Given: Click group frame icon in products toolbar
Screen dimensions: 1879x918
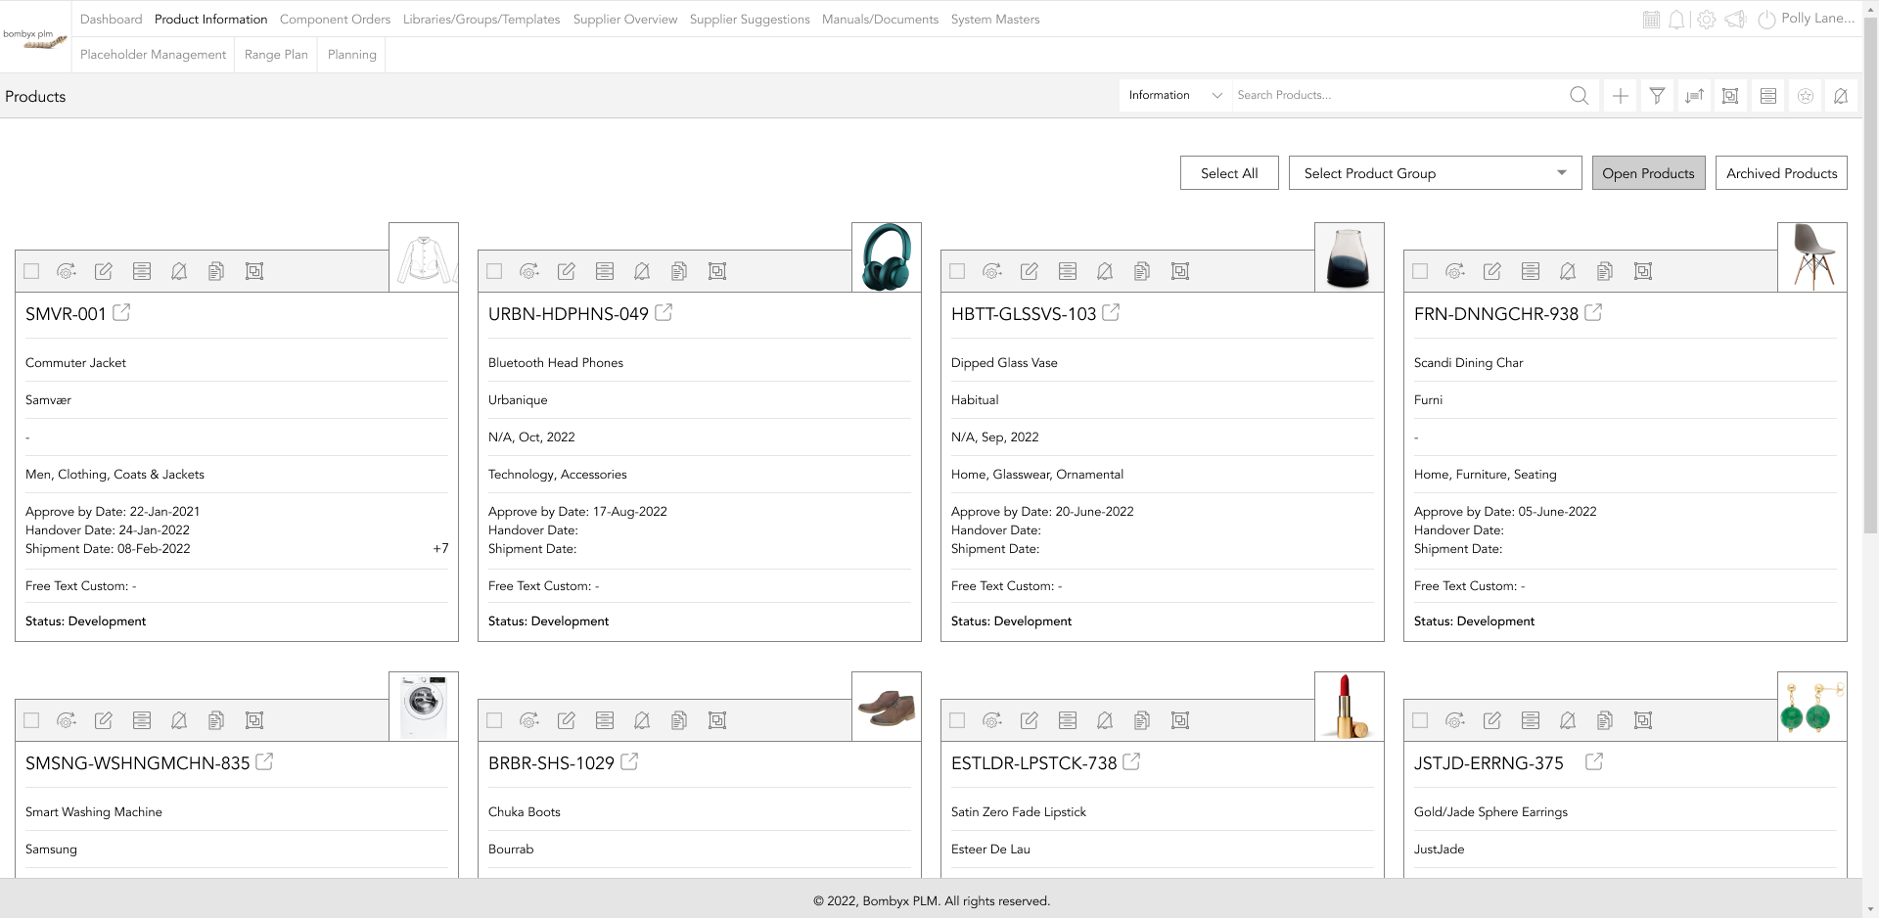Looking at the screenshot, I should [1730, 95].
